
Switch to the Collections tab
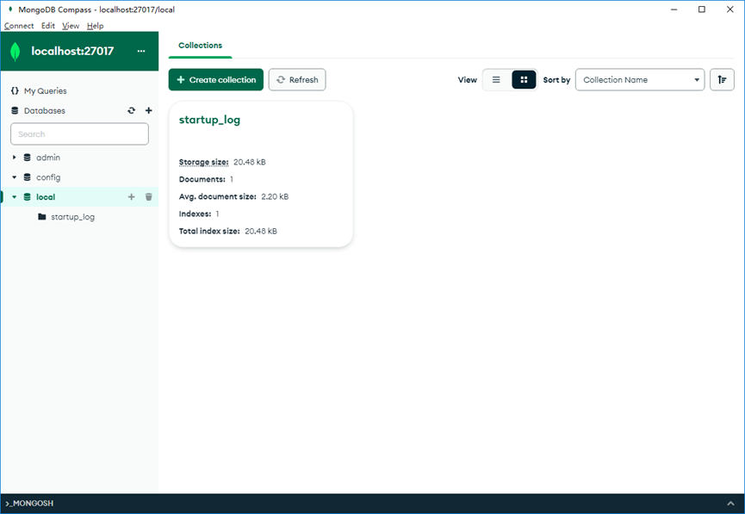click(200, 45)
